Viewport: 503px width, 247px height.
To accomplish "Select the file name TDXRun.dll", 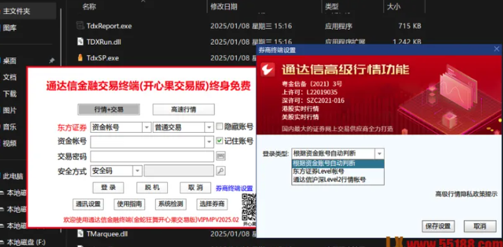I will pyautogui.click(x=104, y=42).
